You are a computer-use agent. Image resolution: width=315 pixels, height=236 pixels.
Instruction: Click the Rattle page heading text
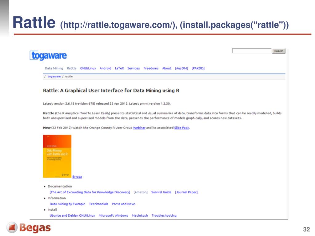(x=111, y=91)
